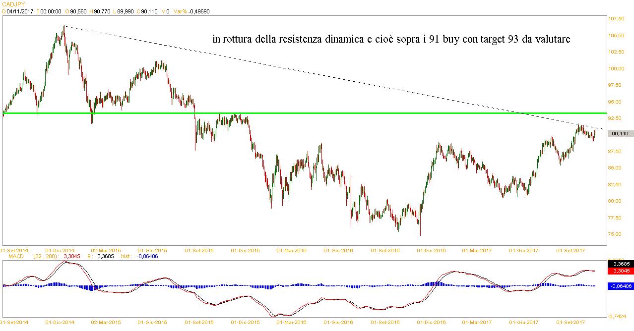Click the green horizontal support line
Screen dimensions: 634x331
click(x=347, y=113)
